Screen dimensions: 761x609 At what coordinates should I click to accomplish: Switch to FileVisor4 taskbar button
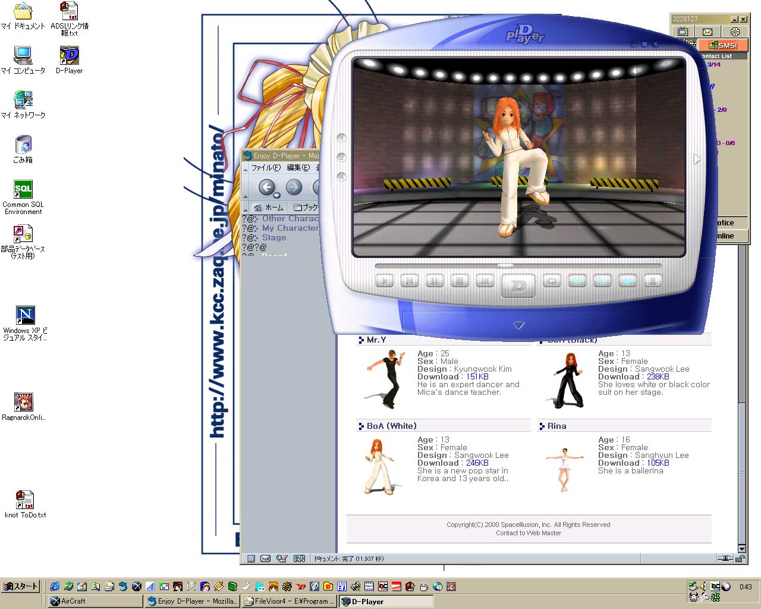coord(290,601)
